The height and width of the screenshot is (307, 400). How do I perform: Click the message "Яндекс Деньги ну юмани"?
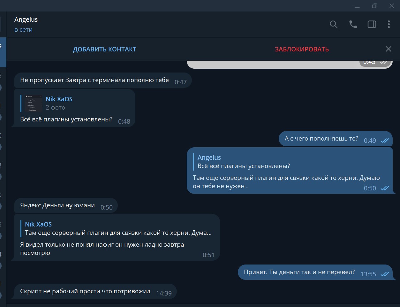pyautogui.click(x=57, y=205)
